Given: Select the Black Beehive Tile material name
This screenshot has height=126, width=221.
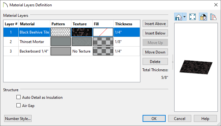Looking at the screenshot, I should 34,32.
